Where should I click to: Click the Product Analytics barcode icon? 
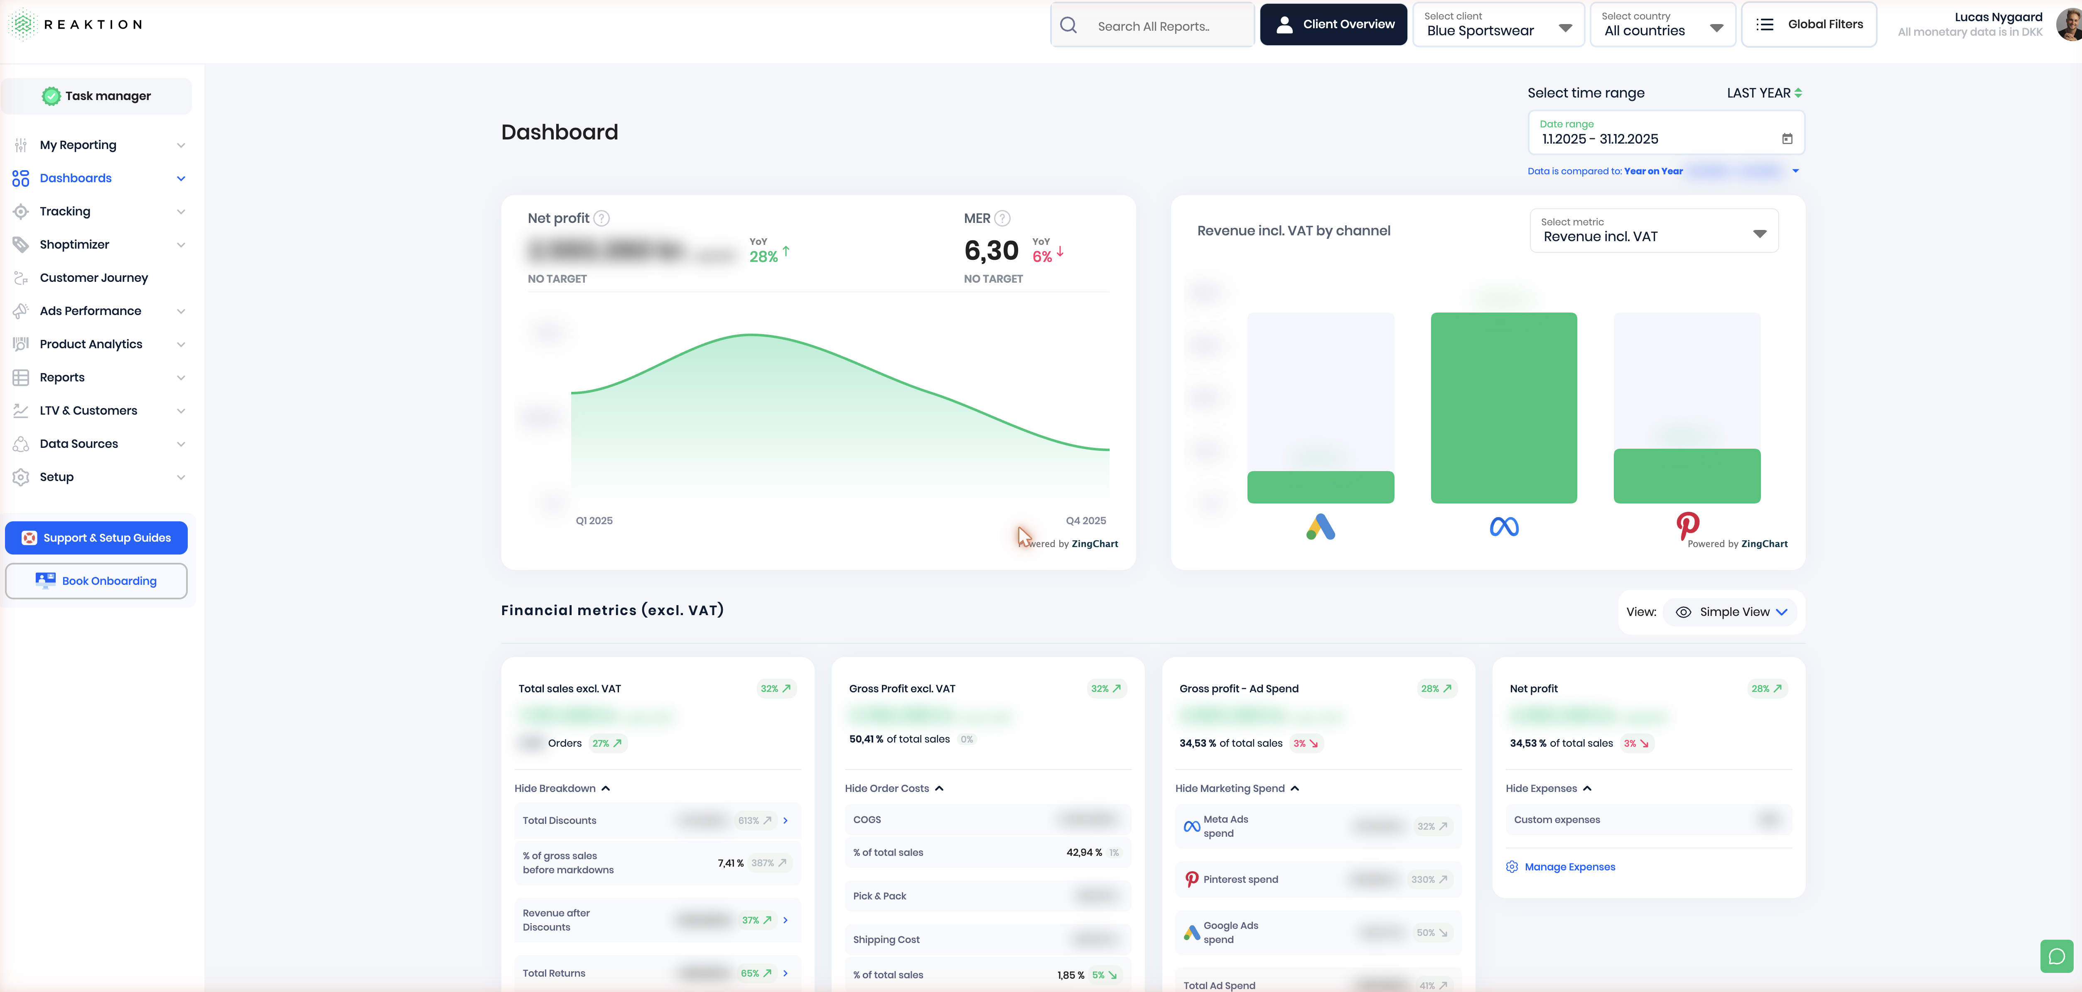pyautogui.click(x=21, y=344)
